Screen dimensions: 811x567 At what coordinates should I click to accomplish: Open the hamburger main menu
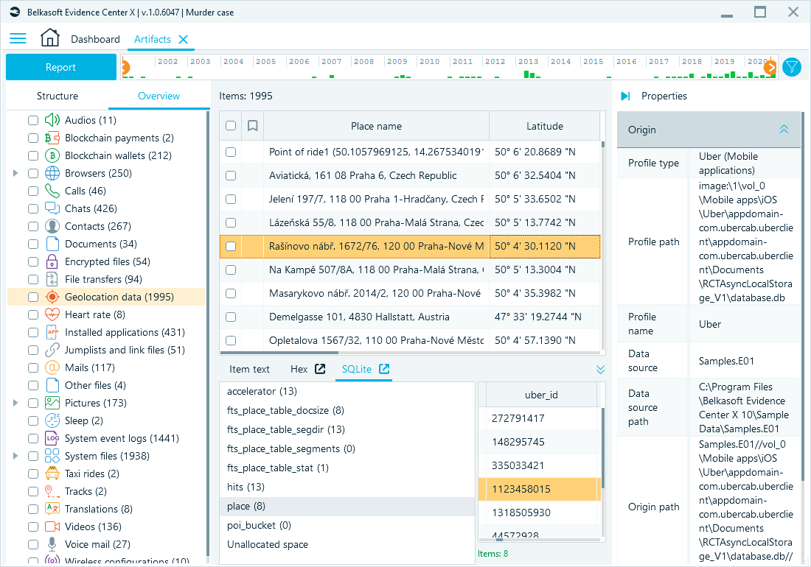[18, 39]
